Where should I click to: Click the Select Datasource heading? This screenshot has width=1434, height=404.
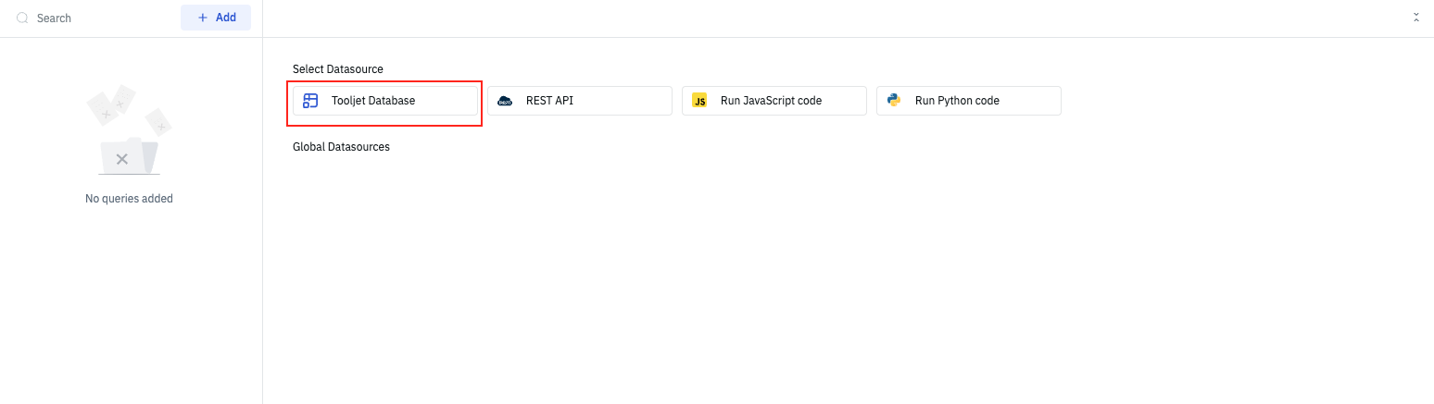pyautogui.click(x=338, y=69)
